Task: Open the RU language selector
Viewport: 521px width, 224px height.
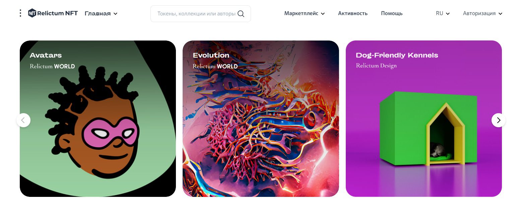Action: pos(443,13)
